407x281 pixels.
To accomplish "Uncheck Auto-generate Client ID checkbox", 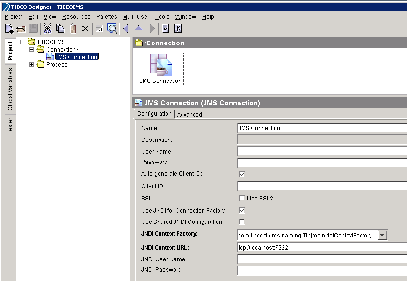I will point(242,174).
